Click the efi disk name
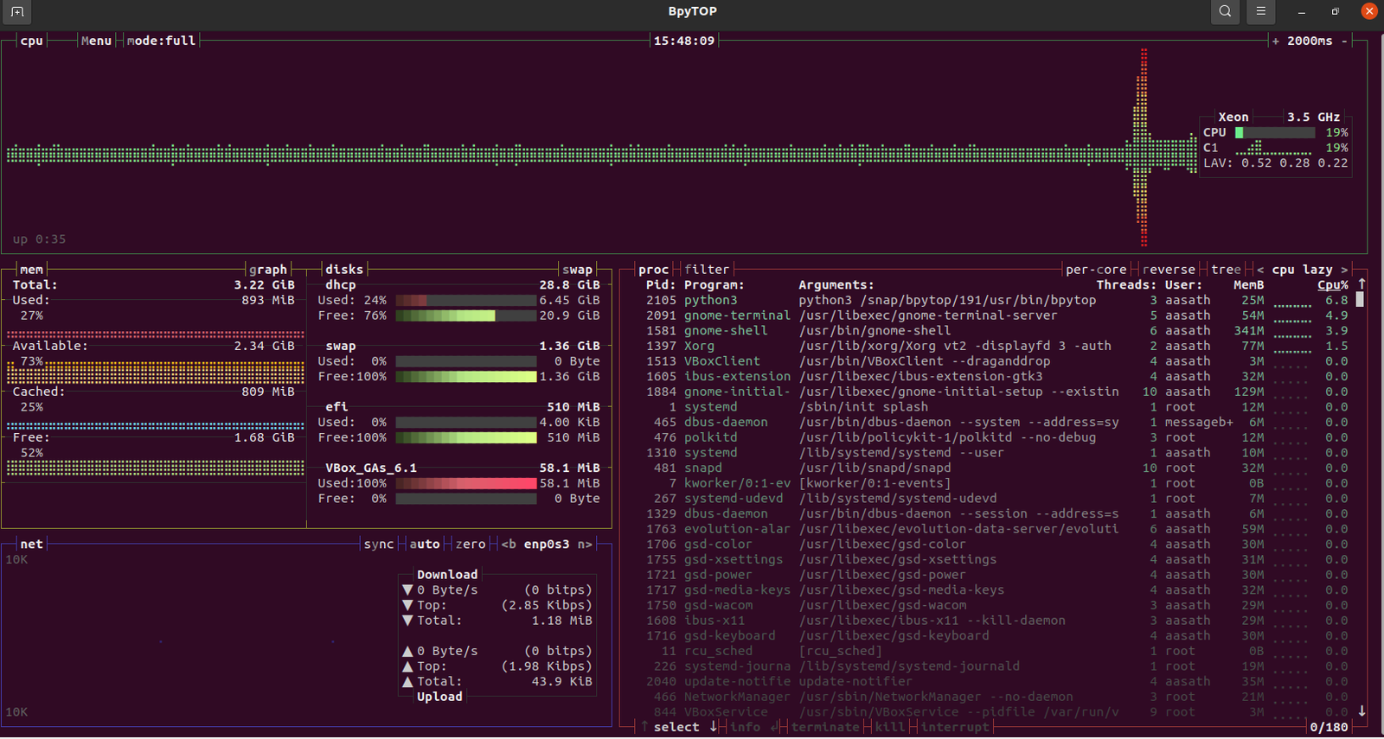This screenshot has height=739, width=1384. click(x=336, y=407)
